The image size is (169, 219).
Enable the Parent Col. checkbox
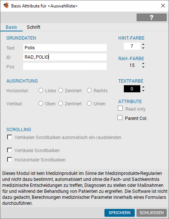pyautogui.click(x=120, y=118)
